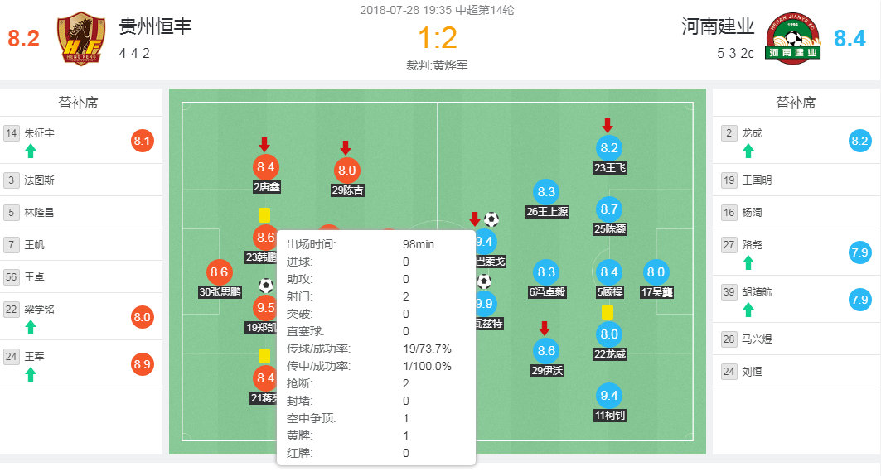Click red substitution arrow above 伊沃
The width and height of the screenshot is (881, 476).
tap(545, 328)
